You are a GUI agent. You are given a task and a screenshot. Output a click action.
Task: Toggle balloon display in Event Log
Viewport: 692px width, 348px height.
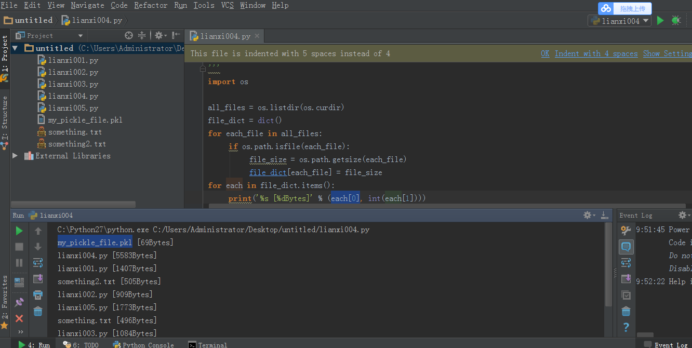[626, 247]
